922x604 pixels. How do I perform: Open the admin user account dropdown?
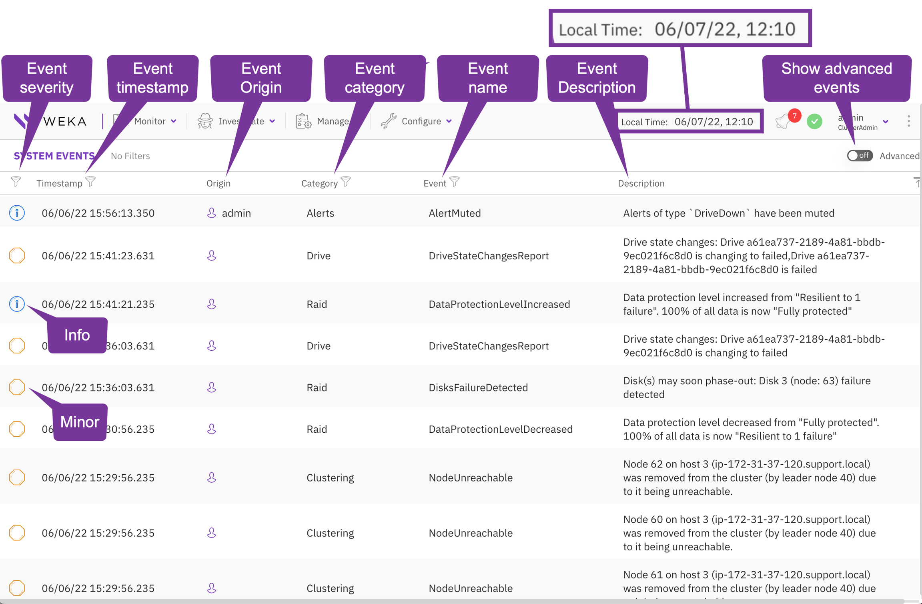(885, 121)
